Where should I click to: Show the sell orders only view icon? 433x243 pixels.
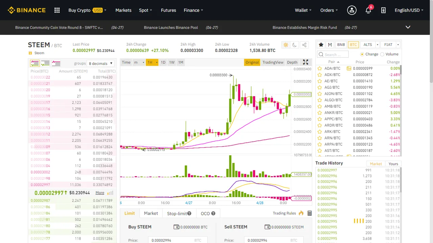coord(56,63)
